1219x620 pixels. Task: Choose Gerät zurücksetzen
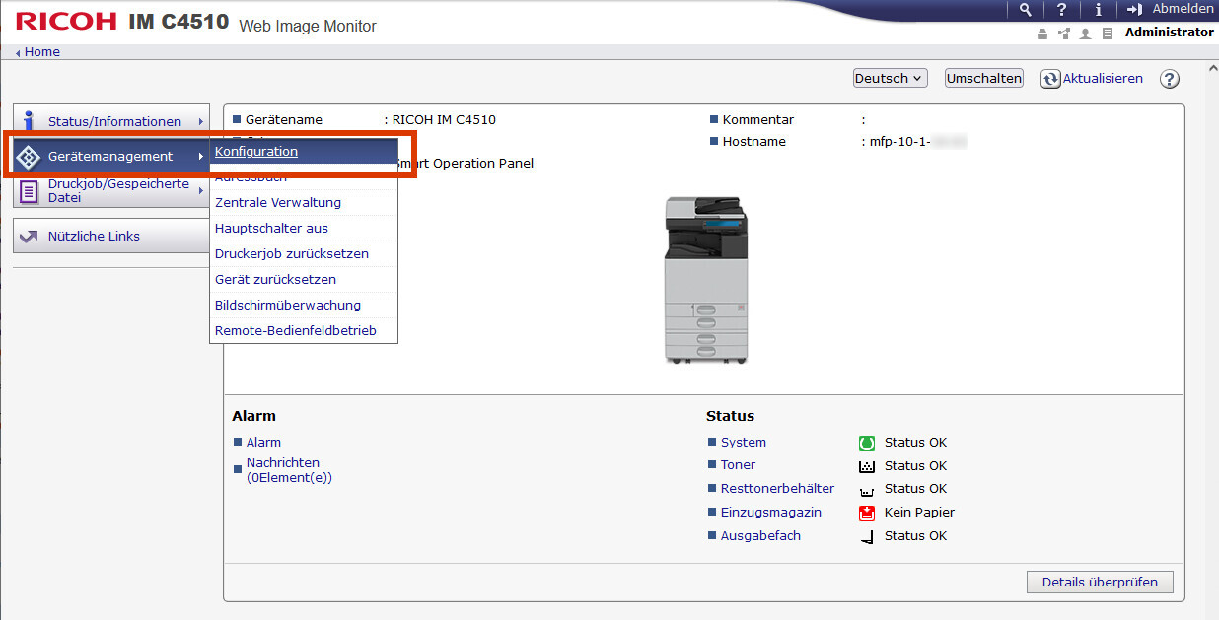point(304,280)
